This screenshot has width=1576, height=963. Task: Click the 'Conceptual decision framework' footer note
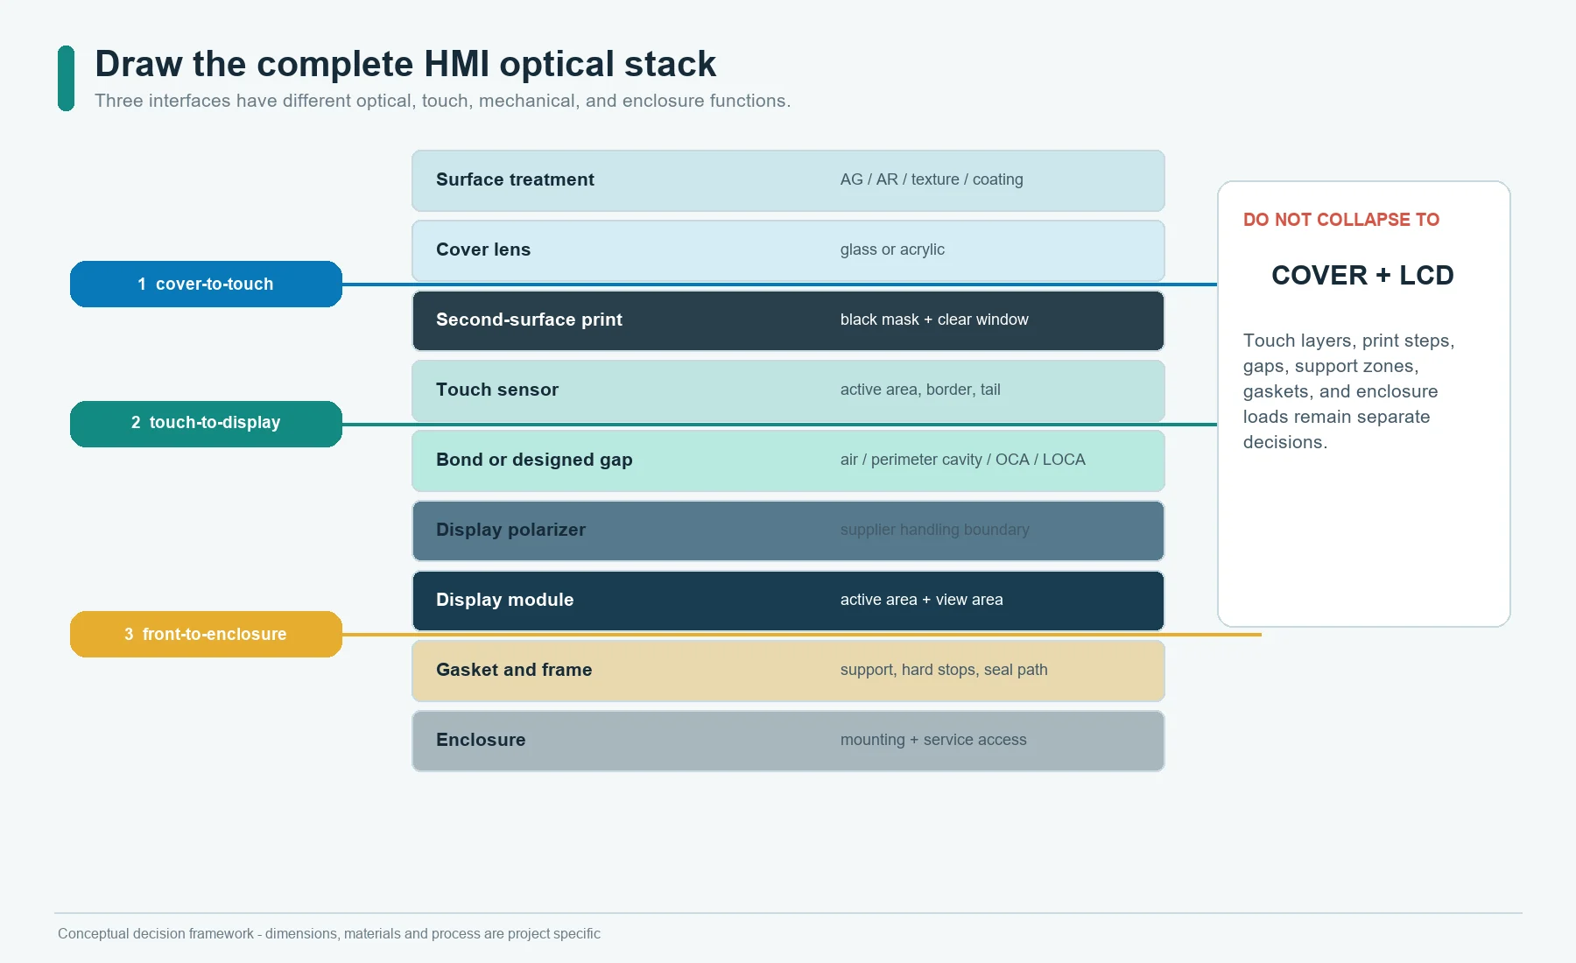pos(329,933)
